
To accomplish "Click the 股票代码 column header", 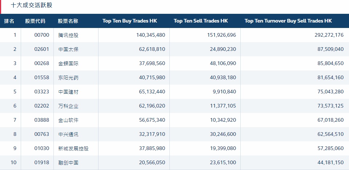I will [35, 21].
